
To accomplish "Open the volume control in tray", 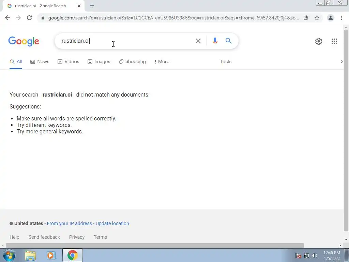I will tap(315, 256).
